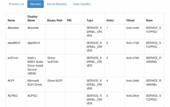This screenshot has height=107, width=170.
Task: Select the Services tab
Action: (x=35, y=4)
